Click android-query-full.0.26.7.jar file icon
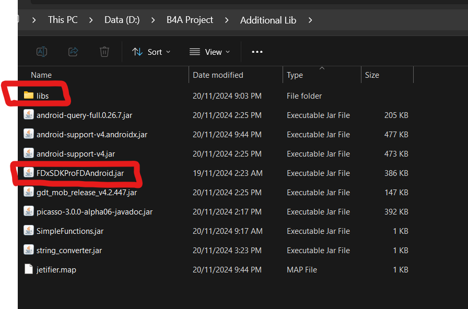 [x=29, y=114]
